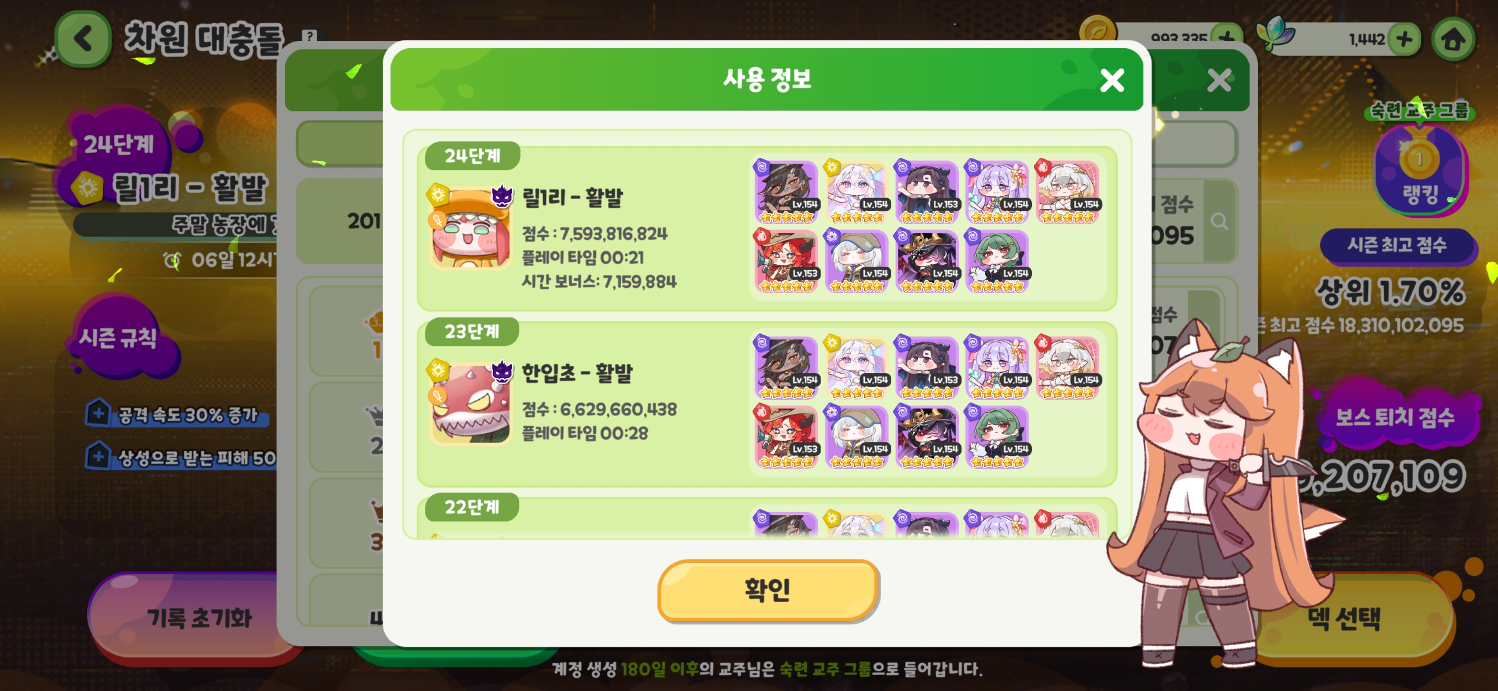Click the magnifier search icon beside score

point(1219,221)
